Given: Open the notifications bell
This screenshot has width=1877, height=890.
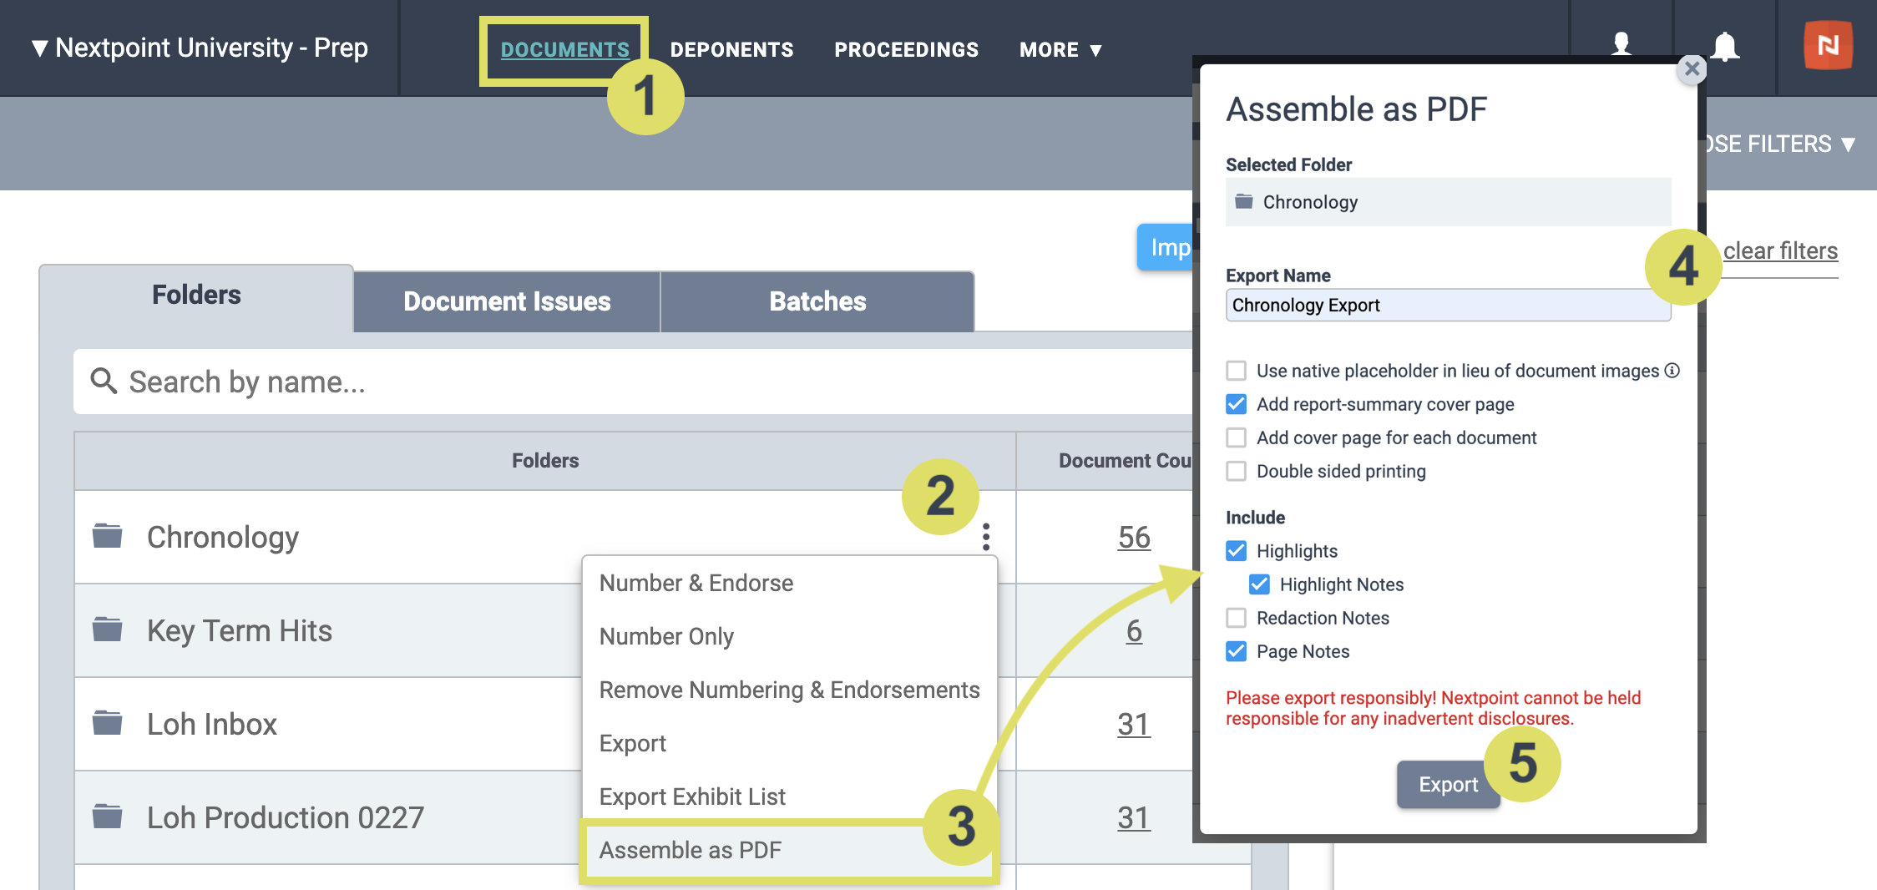Looking at the screenshot, I should click(x=1725, y=47).
